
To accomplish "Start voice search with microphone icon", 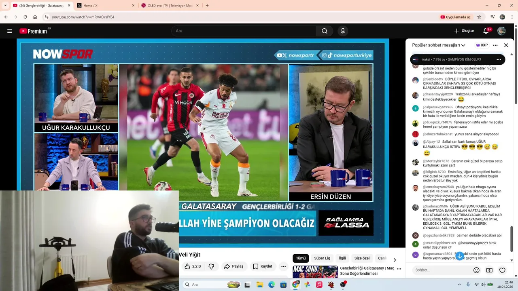I will pos(343,31).
